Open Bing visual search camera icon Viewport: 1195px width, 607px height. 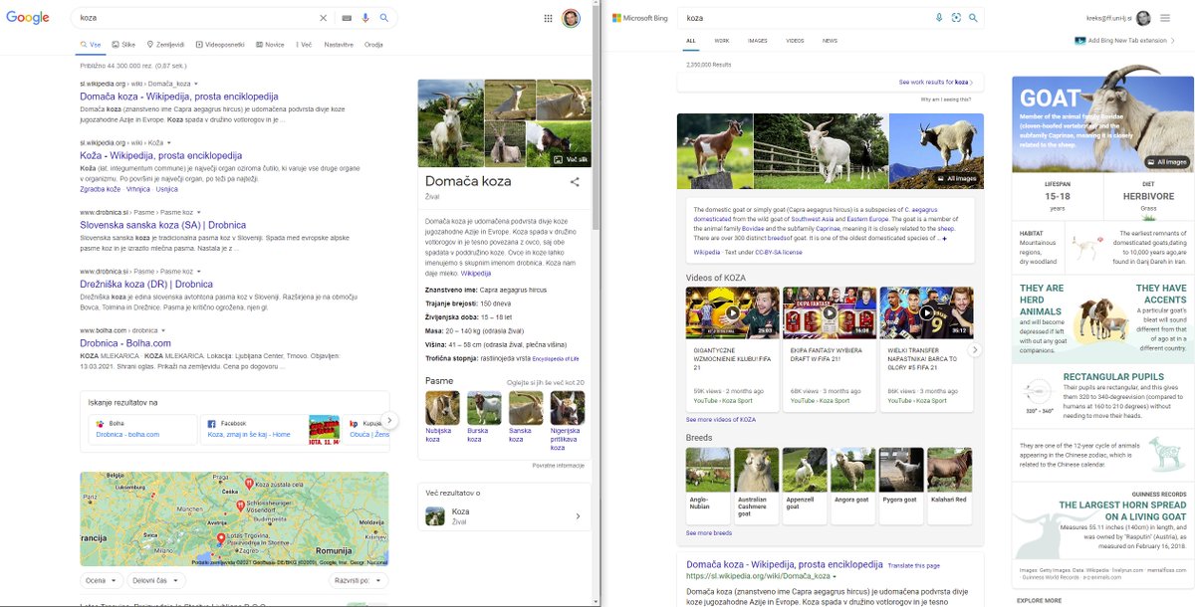pyautogui.click(x=956, y=18)
